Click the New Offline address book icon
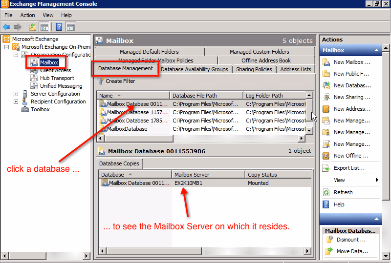Screen dimensions: 391x263 coord(326,156)
